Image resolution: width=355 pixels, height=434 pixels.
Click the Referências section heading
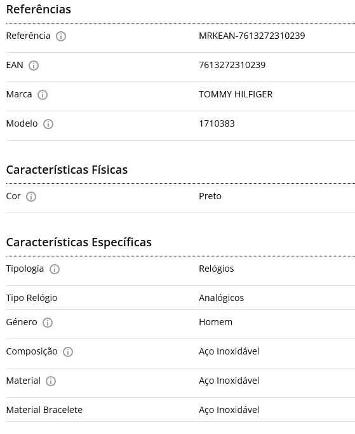click(39, 10)
